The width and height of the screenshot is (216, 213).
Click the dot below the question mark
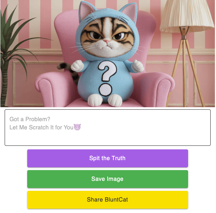105,90
